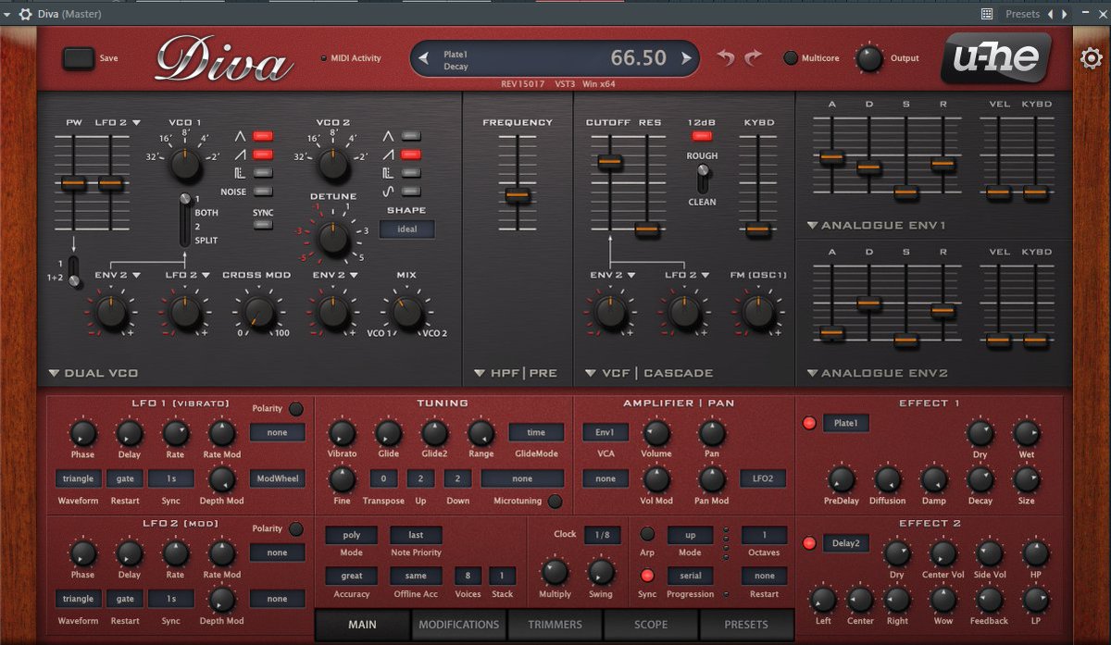1111x645 pixels.
Task: Switch to the MODIFICATIONS tab
Action: tap(458, 625)
